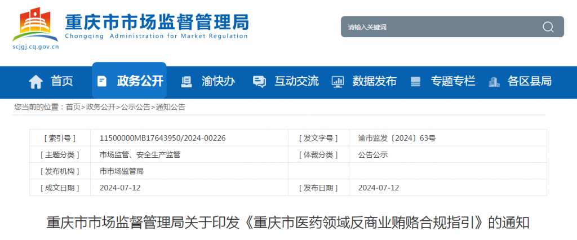
Task: Open the 数据发布 menu item
Action: click(x=375, y=81)
